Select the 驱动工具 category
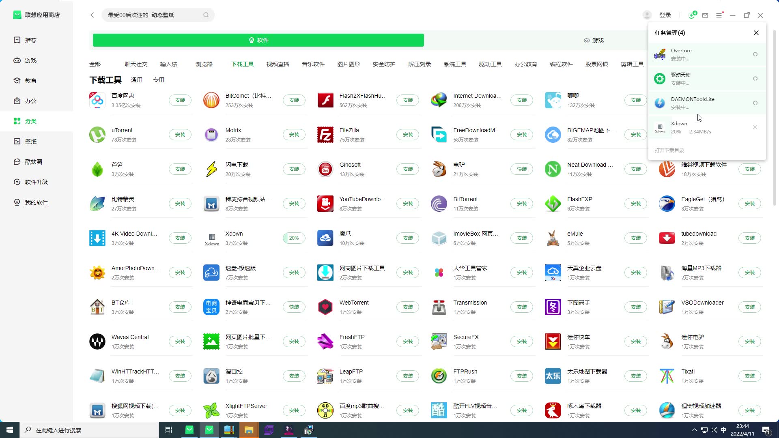The height and width of the screenshot is (438, 779). tap(490, 64)
